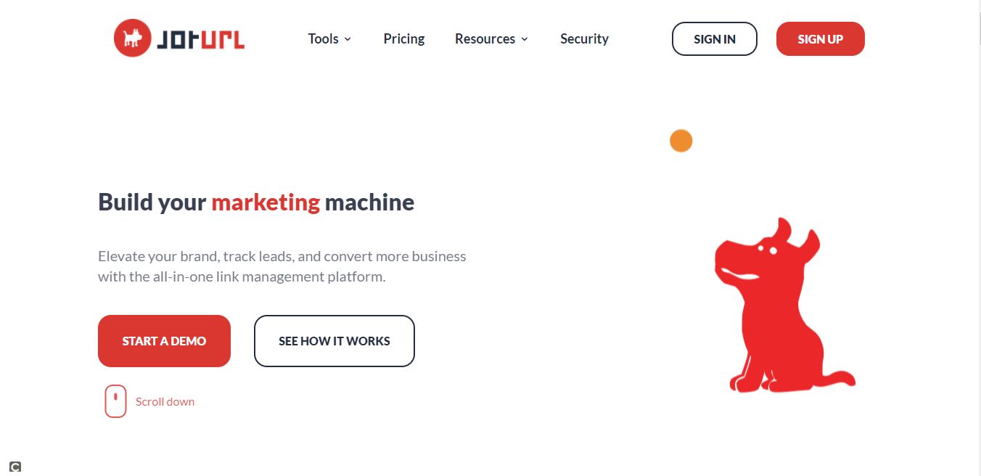Click the Scroll down text link
981x476 pixels.
[165, 402]
